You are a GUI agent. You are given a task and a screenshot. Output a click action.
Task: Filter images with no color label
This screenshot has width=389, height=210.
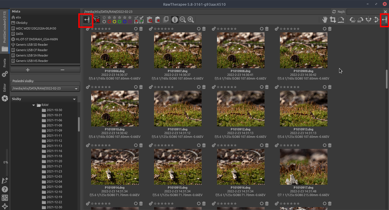(104, 22)
